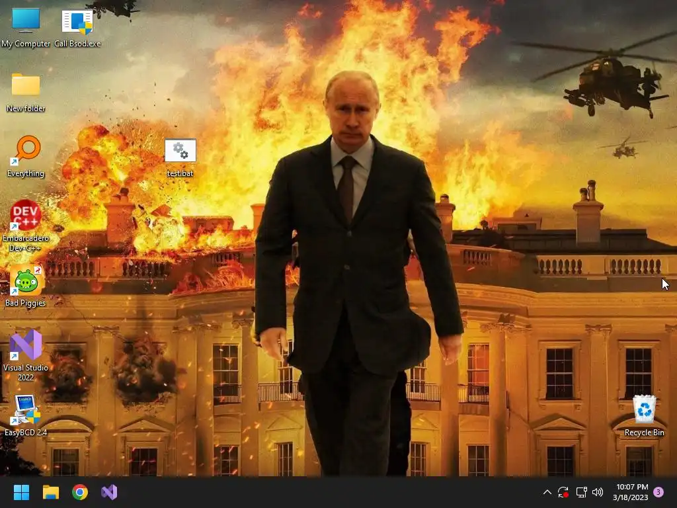The height and width of the screenshot is (508, 677).
Task: Select the test.bat file icon
Action: (x=180, y=157)
